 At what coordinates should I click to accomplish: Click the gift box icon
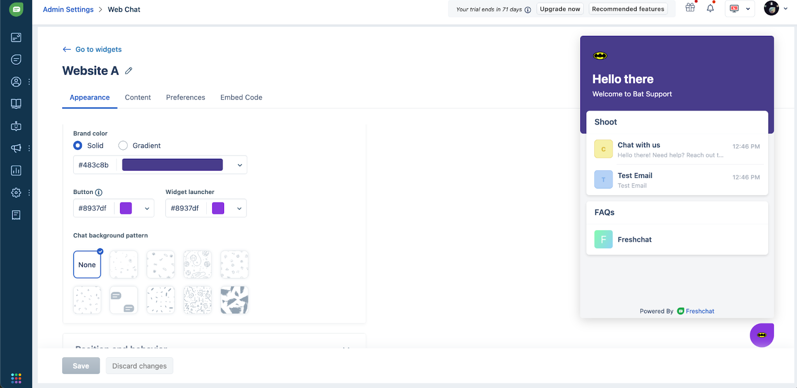[690, 7]
